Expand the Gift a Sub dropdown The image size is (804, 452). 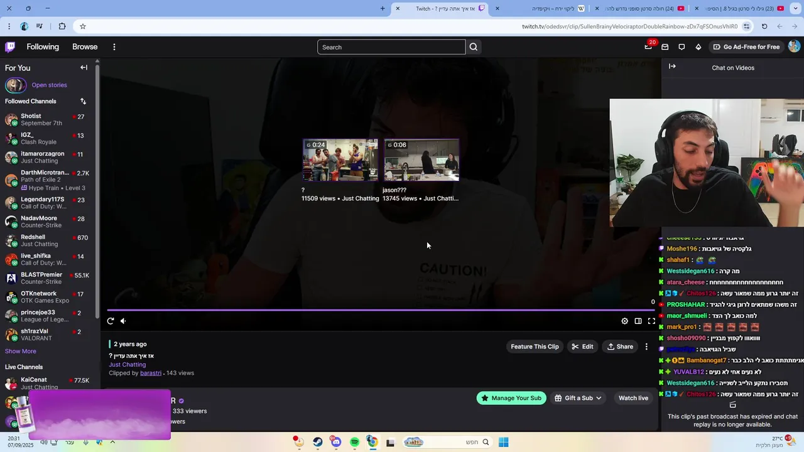(578, 398)
